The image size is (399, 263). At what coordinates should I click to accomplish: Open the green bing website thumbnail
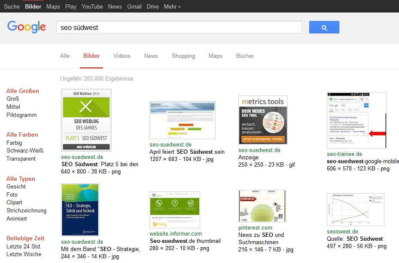(x=175, y=210)
